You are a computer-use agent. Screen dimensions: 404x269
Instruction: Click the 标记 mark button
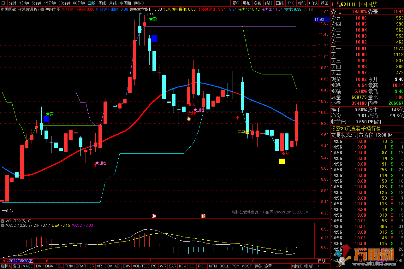click(302, 3)
